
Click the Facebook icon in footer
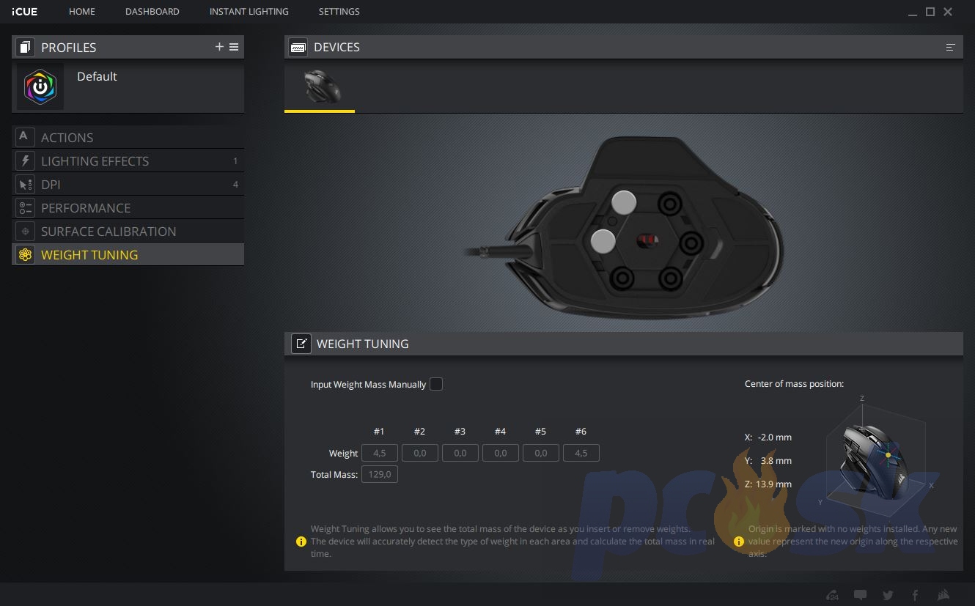pos(915,595)
